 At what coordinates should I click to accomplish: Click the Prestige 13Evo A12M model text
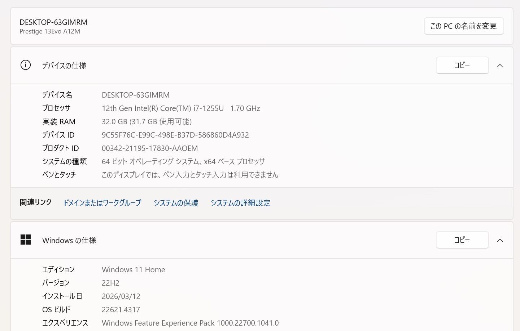click(50, 31)
